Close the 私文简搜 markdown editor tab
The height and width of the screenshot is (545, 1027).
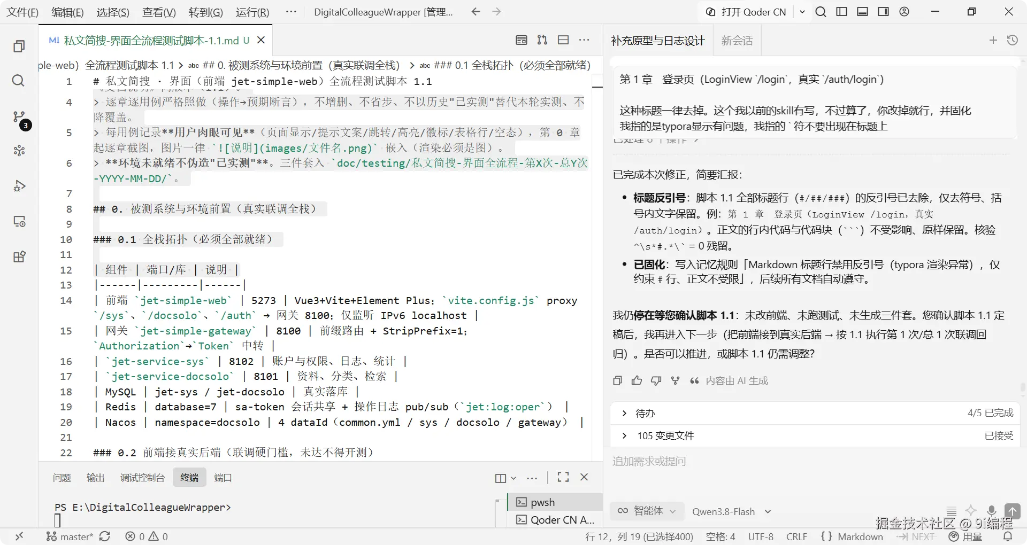(x=261, y=40)
